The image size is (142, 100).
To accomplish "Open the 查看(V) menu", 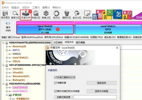I will (x=46, y=7).
